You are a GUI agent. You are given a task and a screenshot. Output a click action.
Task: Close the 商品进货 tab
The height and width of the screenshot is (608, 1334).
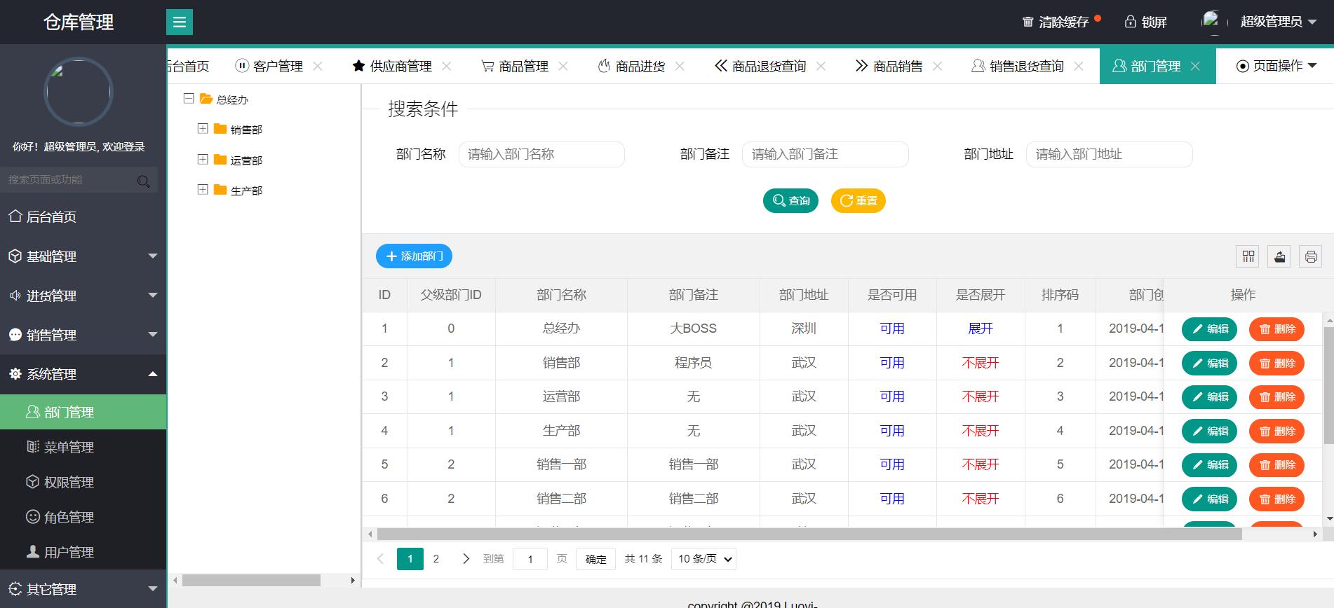point(680,66)
